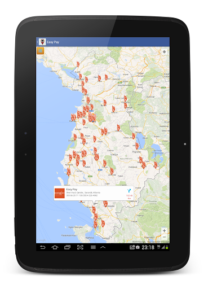The width and height of the screenshot is (208, 289).
Task: Open the orange hamburger menu button
Action: pos(40,51)
